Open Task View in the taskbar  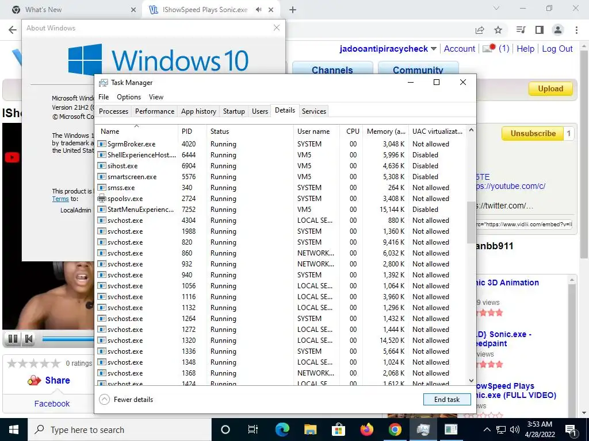coord(253,430)
